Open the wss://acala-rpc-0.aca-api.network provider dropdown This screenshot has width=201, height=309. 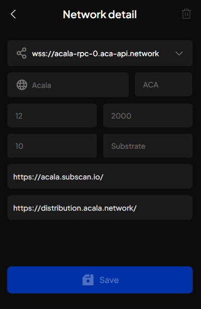100,53
